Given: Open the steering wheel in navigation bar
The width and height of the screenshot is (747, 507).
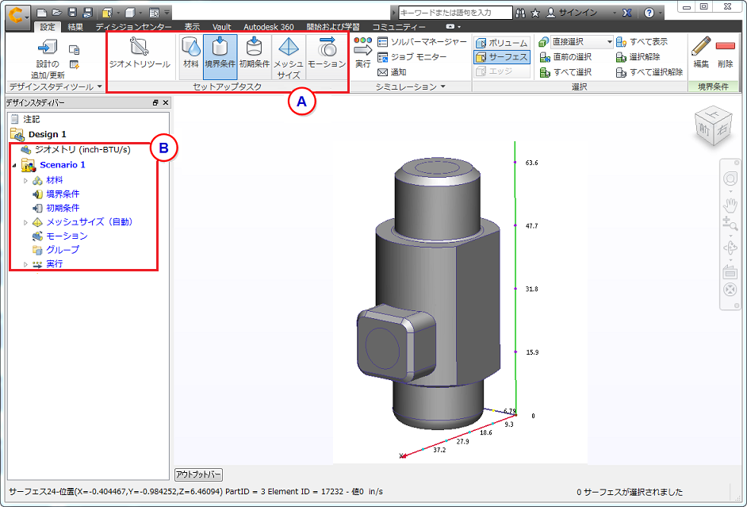Looking at the screenshot, I should pos(730,179).
